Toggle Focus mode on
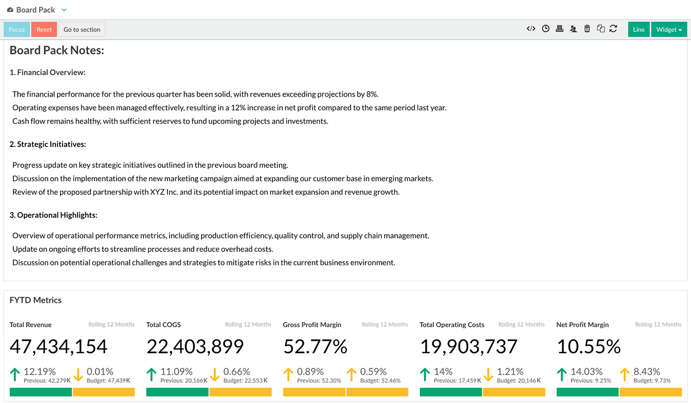Screen dimensions: 691x403 point(17,29)
